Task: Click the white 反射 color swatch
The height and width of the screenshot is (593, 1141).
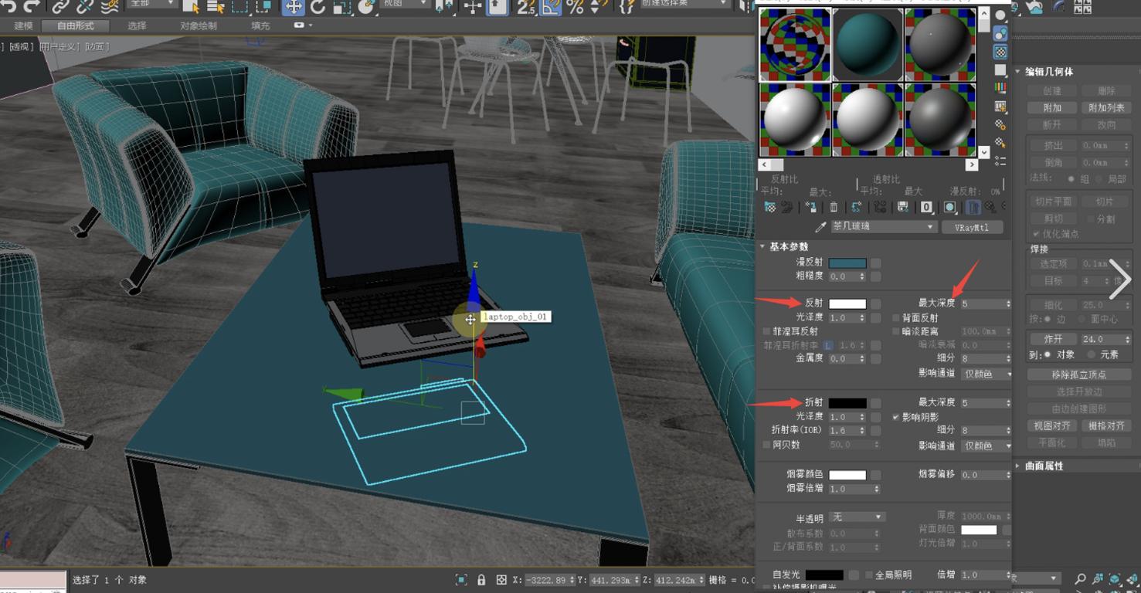Action: tap(847, 304)
